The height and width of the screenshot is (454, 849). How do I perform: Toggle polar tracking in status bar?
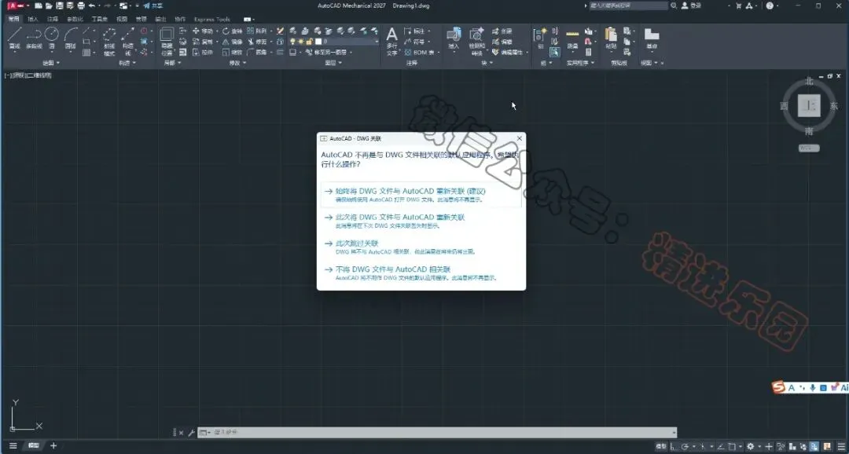tap(685, 446)
